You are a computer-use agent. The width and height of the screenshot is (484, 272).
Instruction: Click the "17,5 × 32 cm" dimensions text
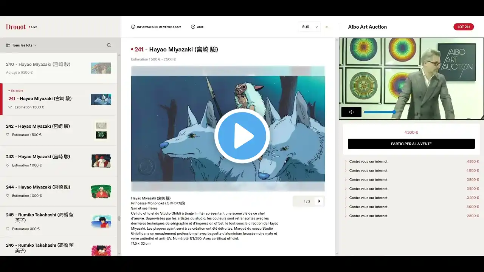141,244
